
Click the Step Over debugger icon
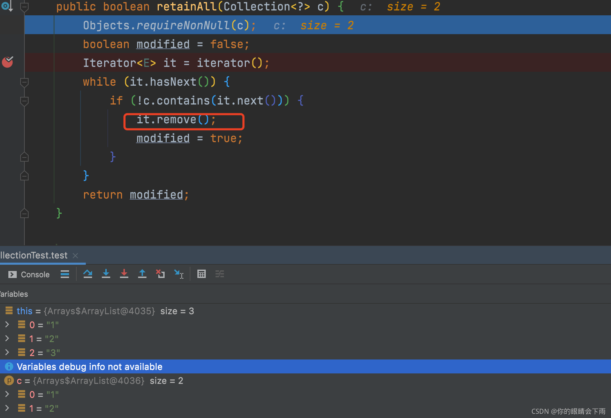pos(88,274)
